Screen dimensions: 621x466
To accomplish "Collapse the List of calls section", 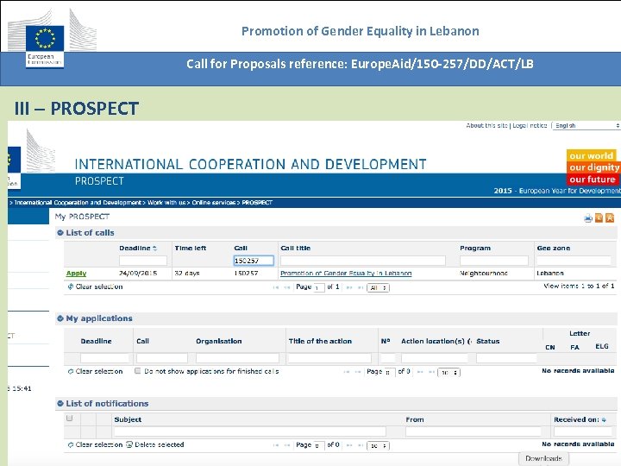I will [x=60, y=233].
